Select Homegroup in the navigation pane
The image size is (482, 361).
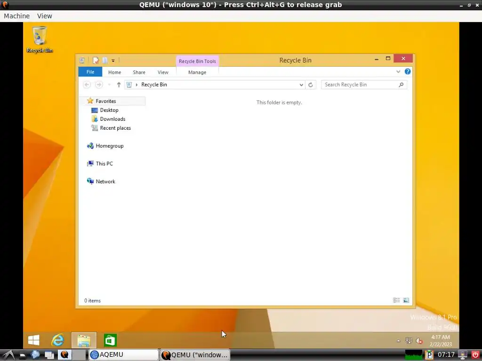[x=109, y=146]
